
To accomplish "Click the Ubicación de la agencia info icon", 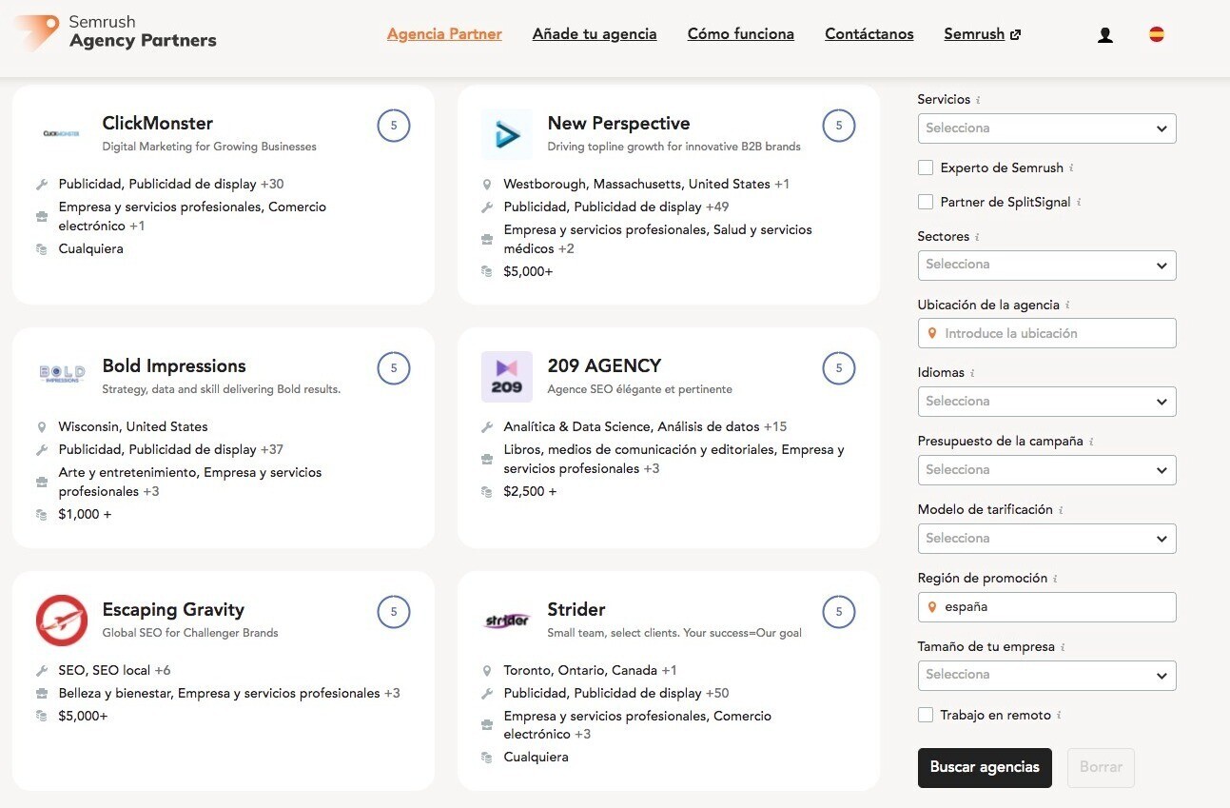I will (1067, 305).
